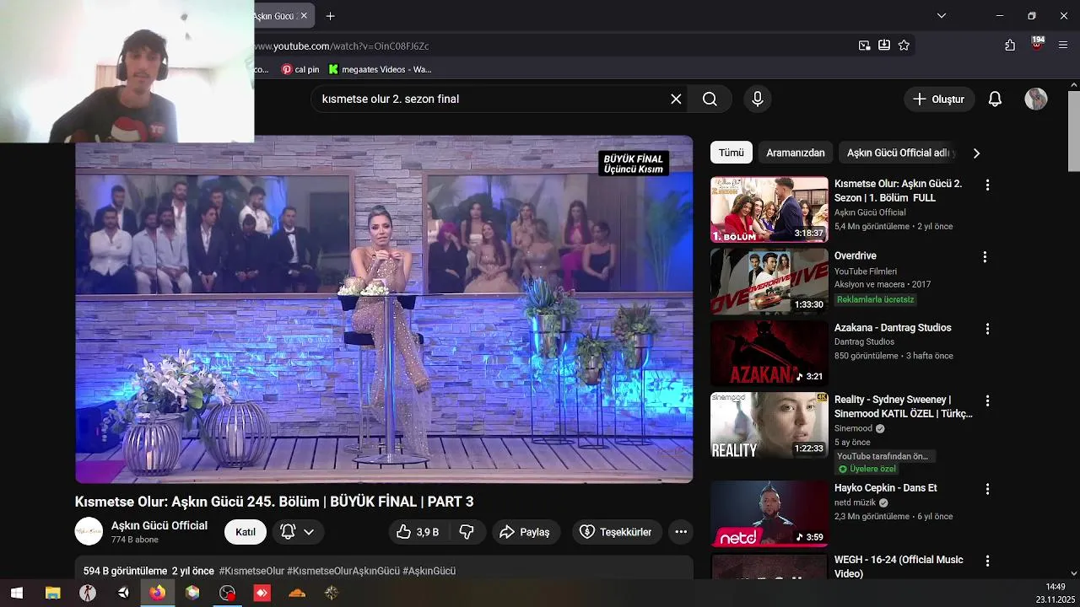
Task: Expand the list all tabs chevron
Action: coord(942,16)
